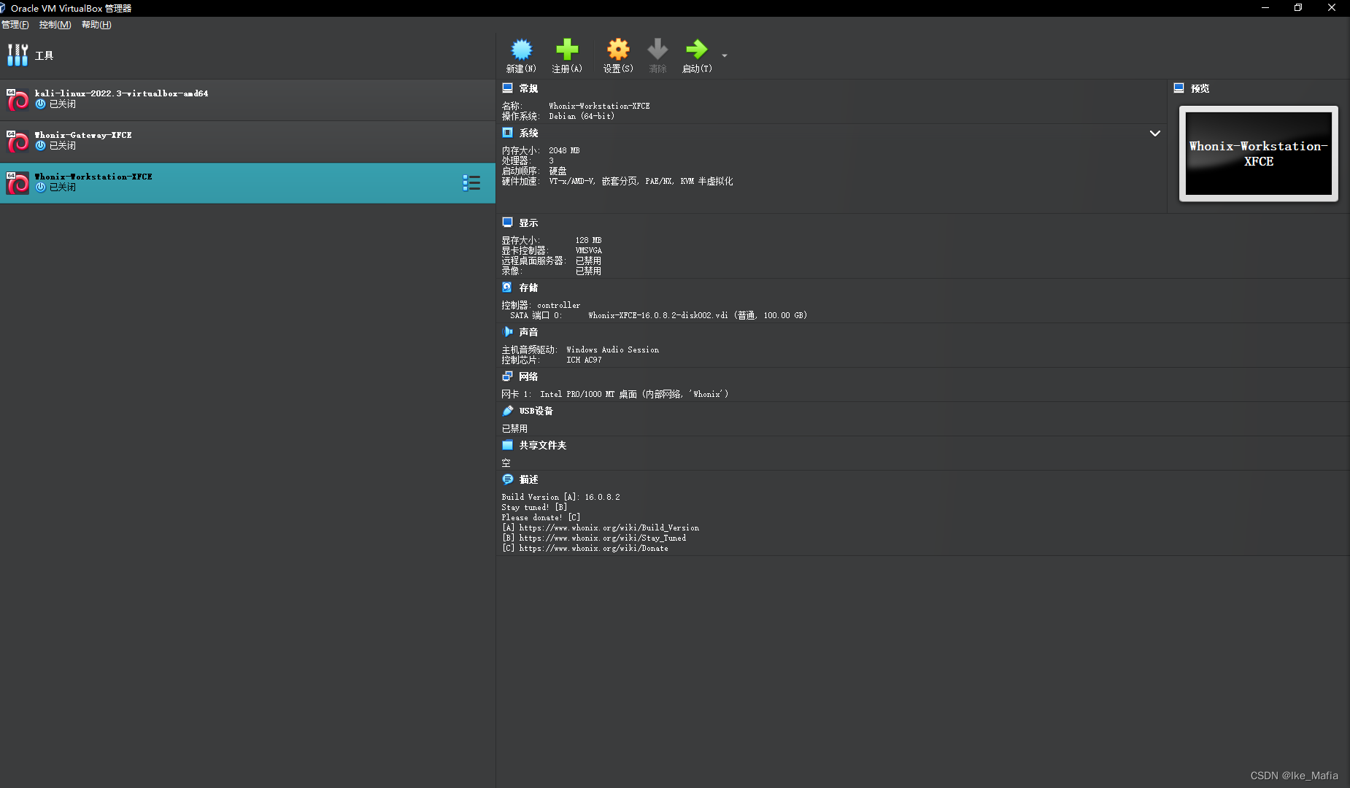Select the 工具 (Tools) entry
Image resolution: width=1350 pixels, height=788 pixels.
(247, 55)
